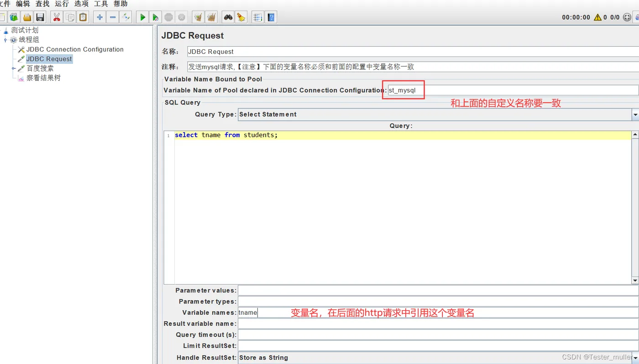Toggle enable state of selected element
The width and height of the screenshot is (639, 364).
tap(126, 17)
